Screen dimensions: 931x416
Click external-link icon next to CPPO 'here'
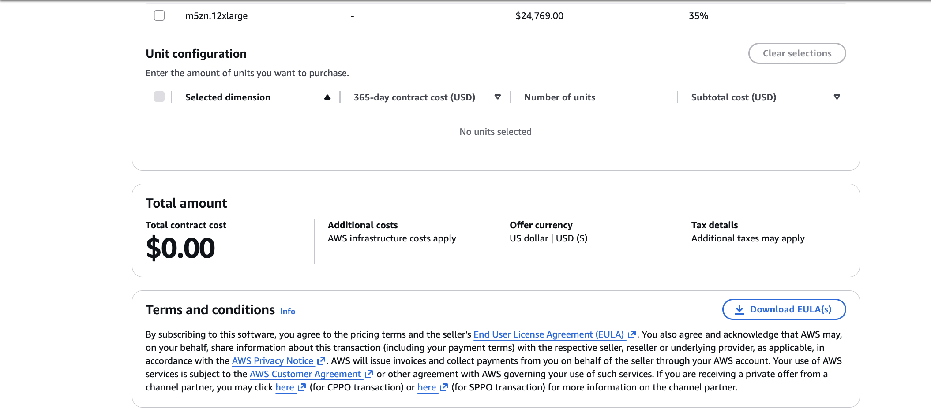click(x=302, y=387)
